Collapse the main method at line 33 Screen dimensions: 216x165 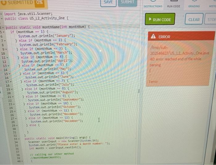(19, 139)
